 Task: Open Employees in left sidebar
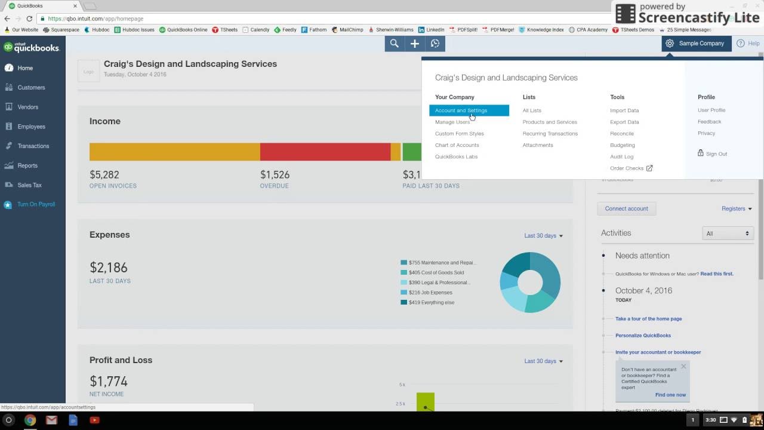[x=31, y=127]
